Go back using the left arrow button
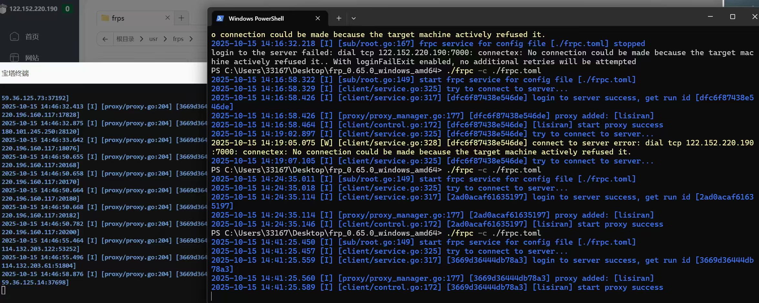The height and width of the screenshot is (303, 759). (105, 39)
